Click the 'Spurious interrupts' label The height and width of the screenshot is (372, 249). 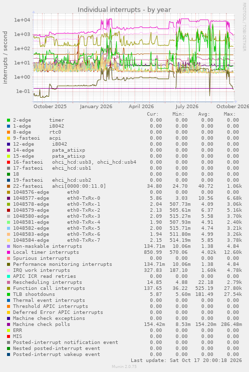pos(42,258)
